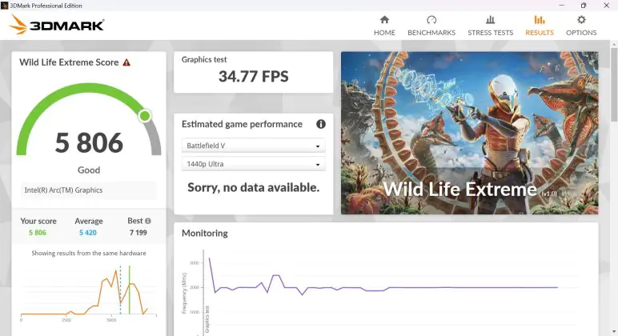Click the Graphics test label

(x=204, y=59)
